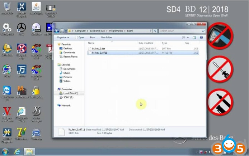The height and width of the screenshot is (156, 249).
Task: Select the lic_key_2.x4711 file
Action: (x=143, y=53)
